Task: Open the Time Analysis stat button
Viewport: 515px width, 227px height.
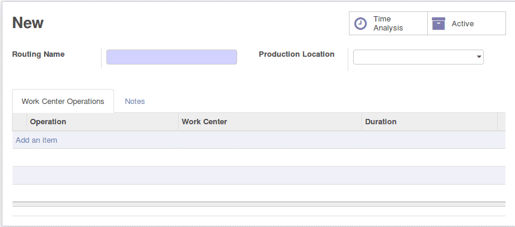Action: [x=388, y=23]
